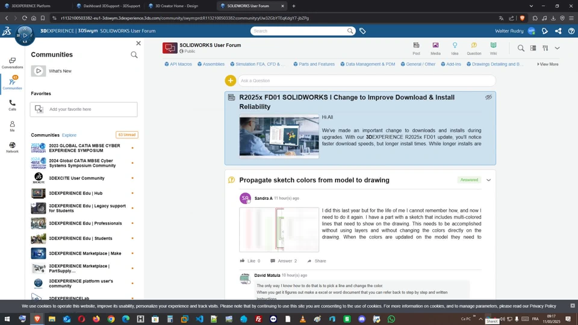Search communities in the Communities panel
Screen dimensions: 578x325
coord(134,55)
